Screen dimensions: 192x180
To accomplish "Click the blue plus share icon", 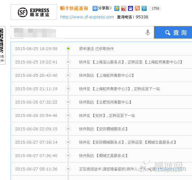I will (x=95, y=8).
